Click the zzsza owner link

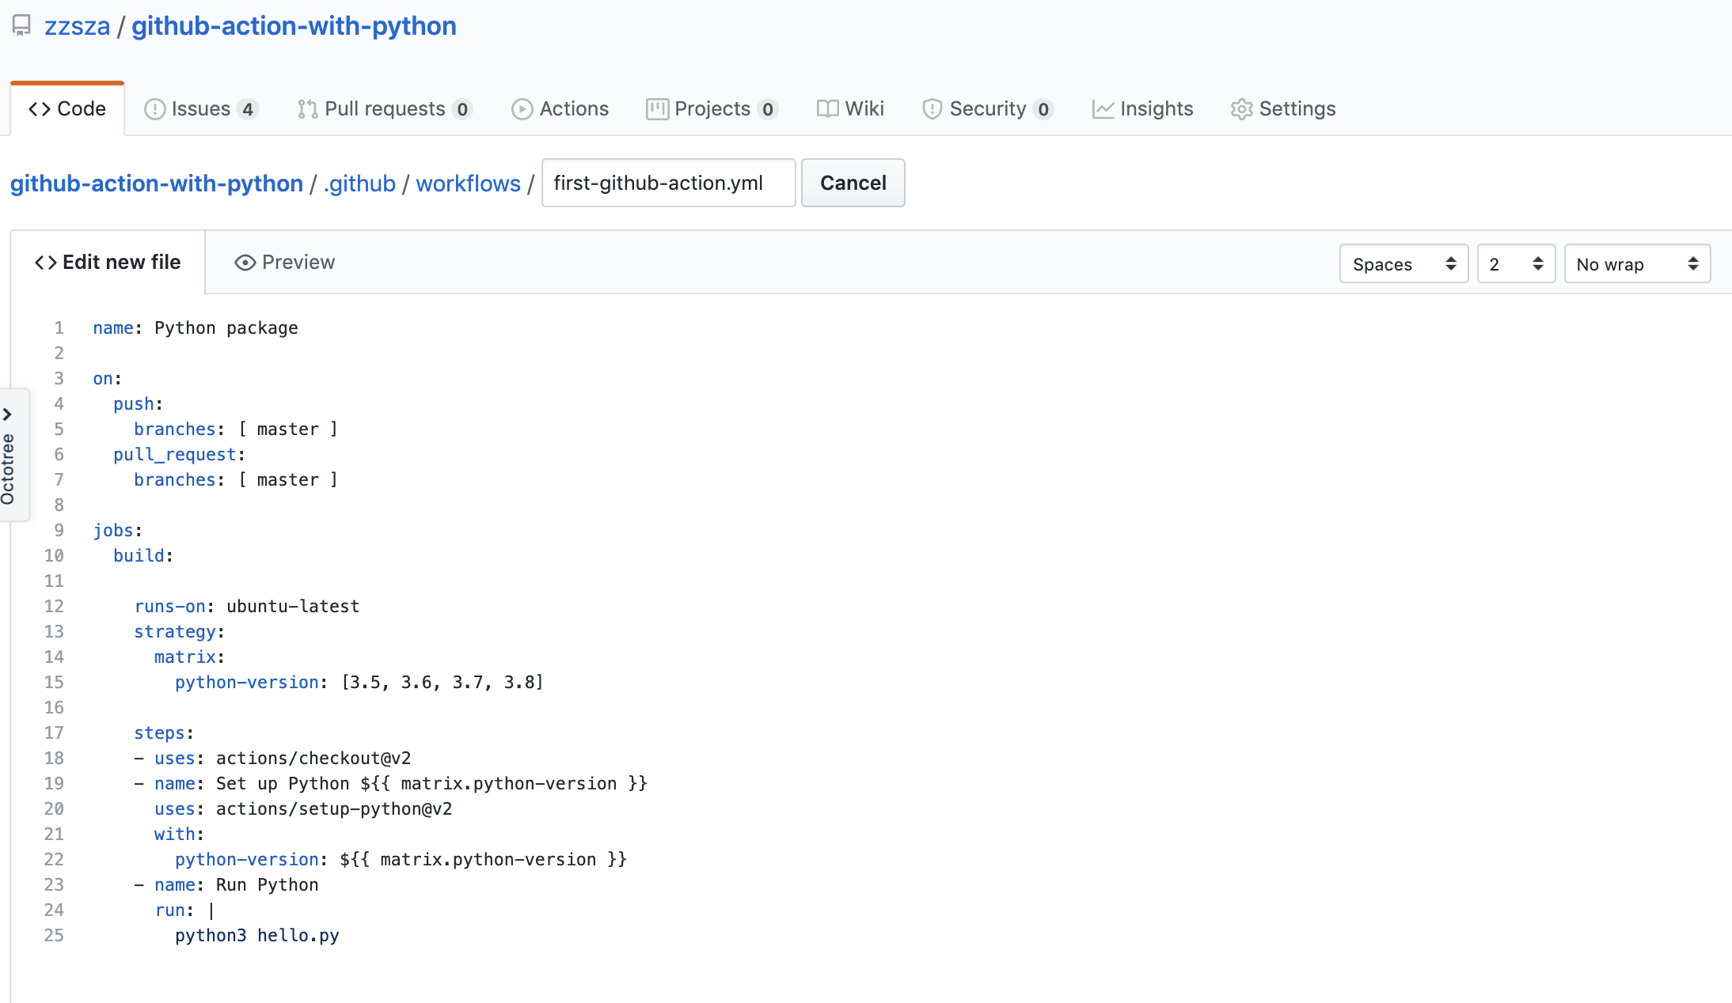[77, 26]
